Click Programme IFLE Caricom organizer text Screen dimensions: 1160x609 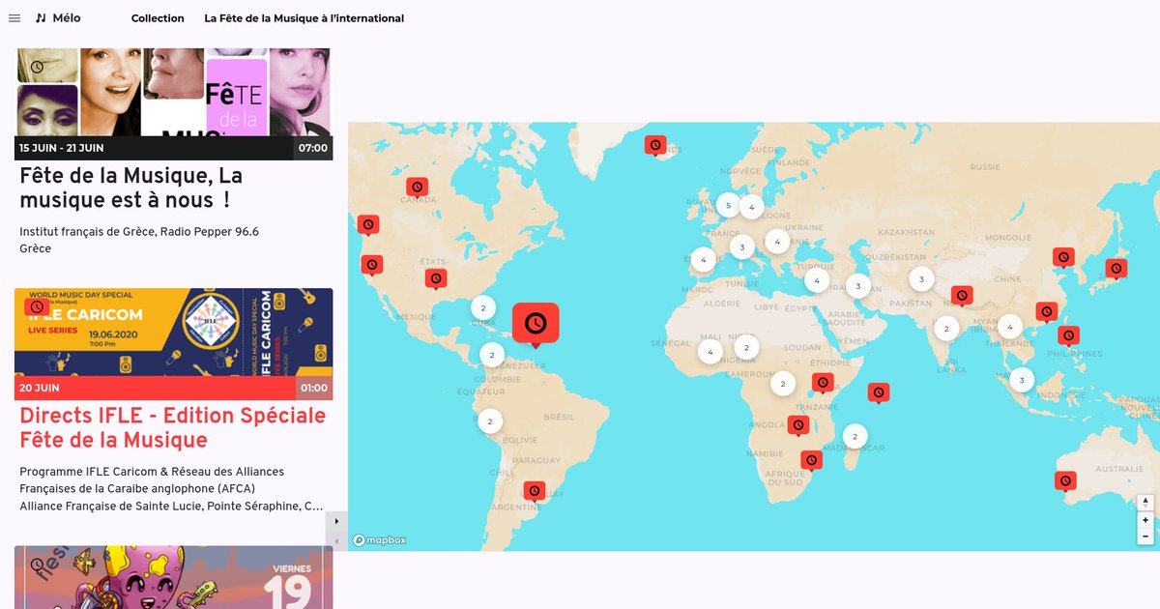[152, 479]
